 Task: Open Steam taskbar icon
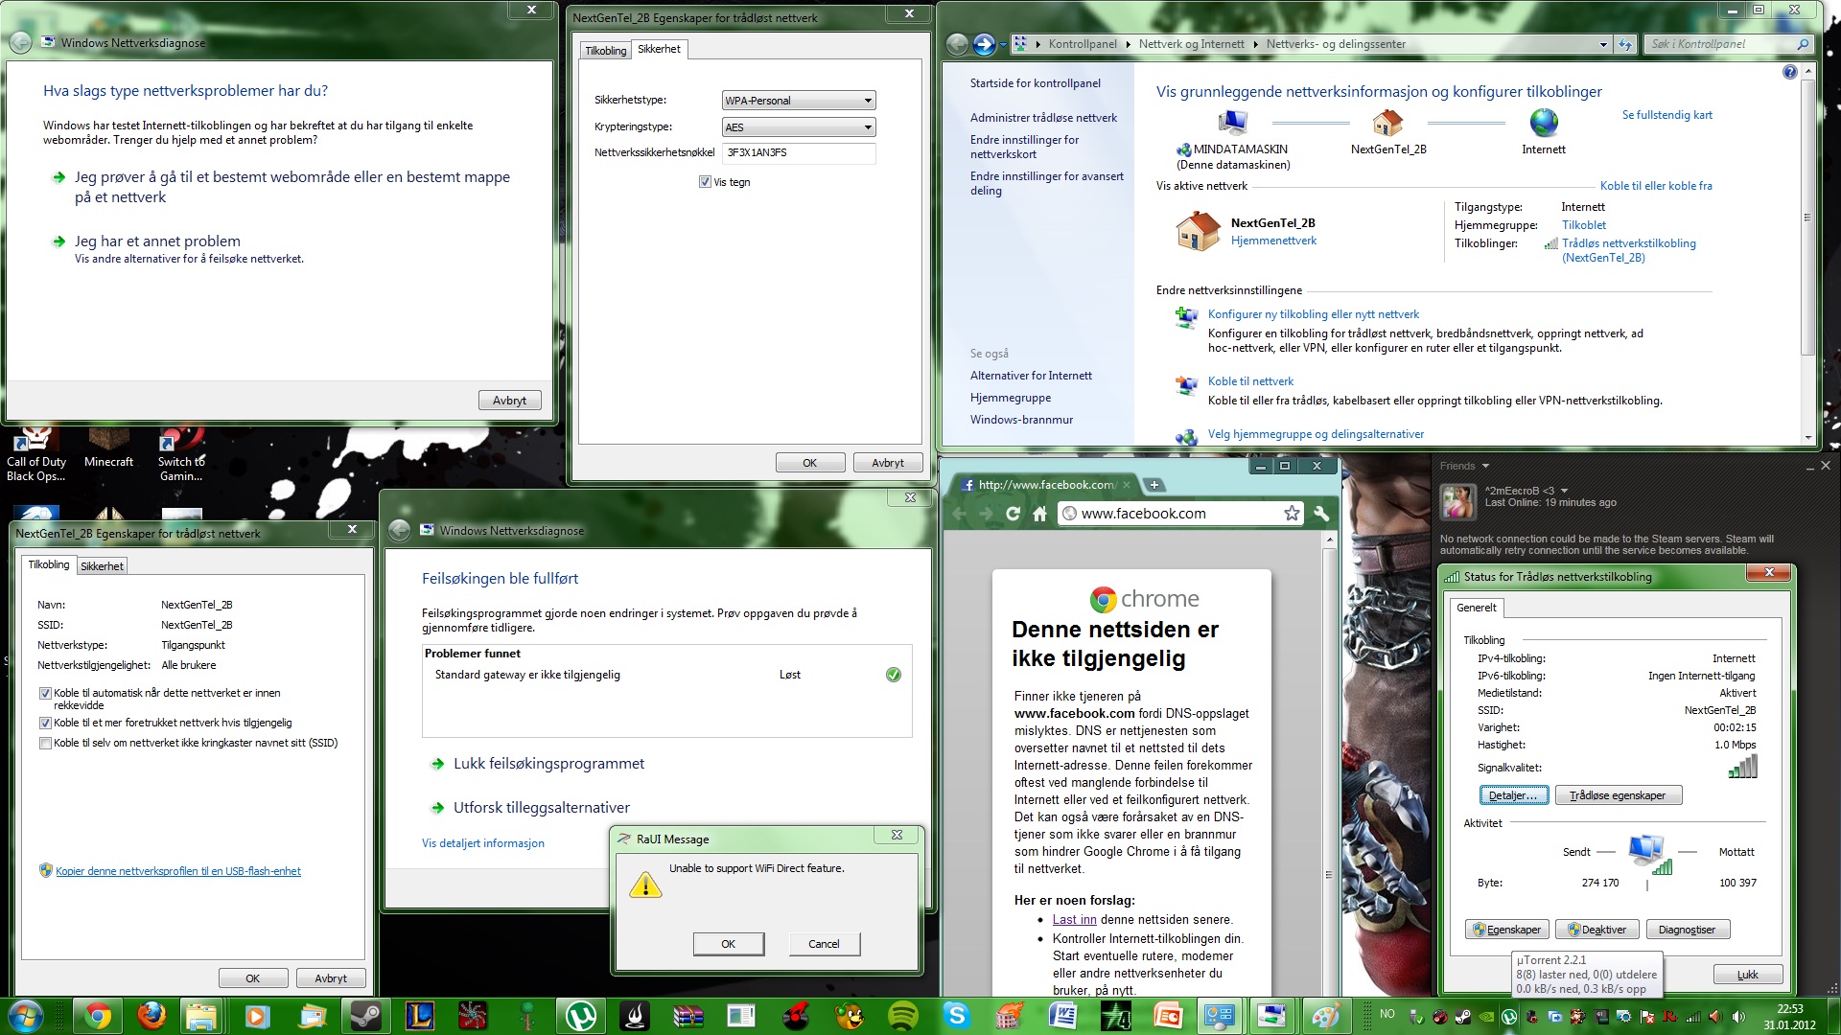point(365,1015)
